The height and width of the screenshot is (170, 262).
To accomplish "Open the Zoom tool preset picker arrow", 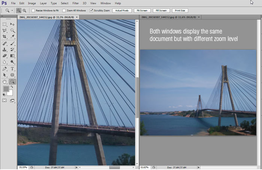I will point(12,10).
